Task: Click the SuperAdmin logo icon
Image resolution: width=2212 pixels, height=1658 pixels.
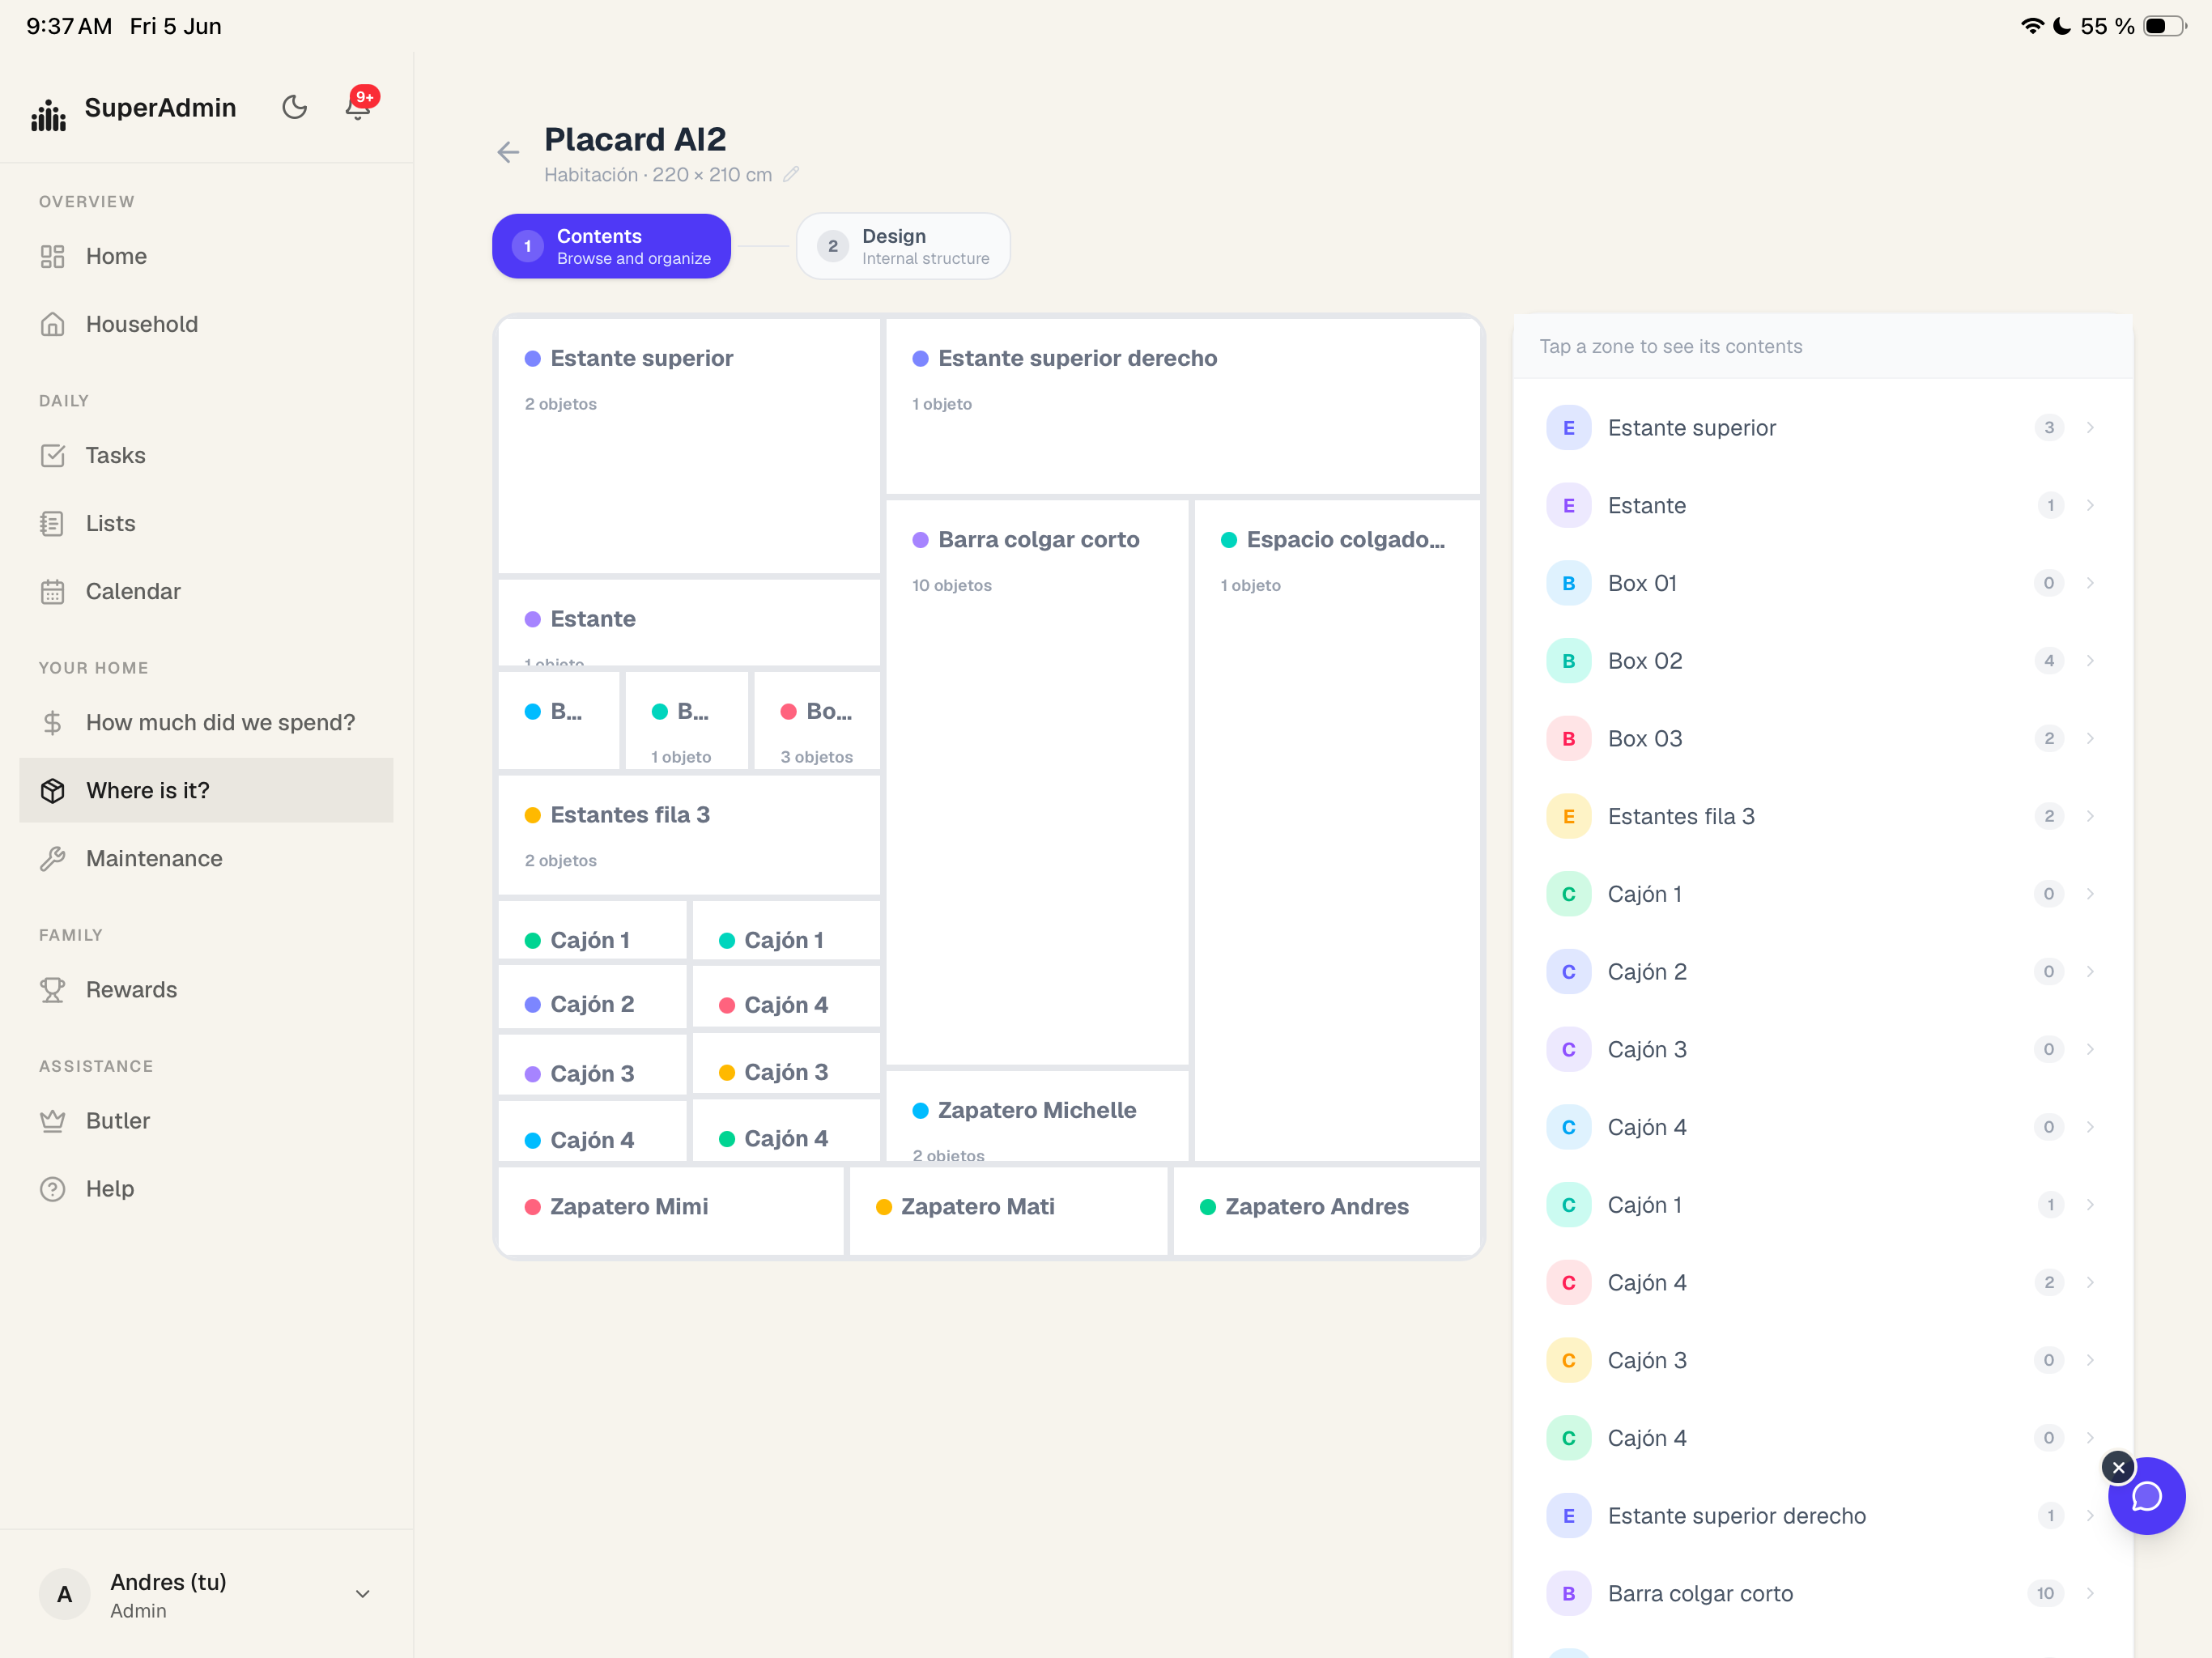Action: 48,114
